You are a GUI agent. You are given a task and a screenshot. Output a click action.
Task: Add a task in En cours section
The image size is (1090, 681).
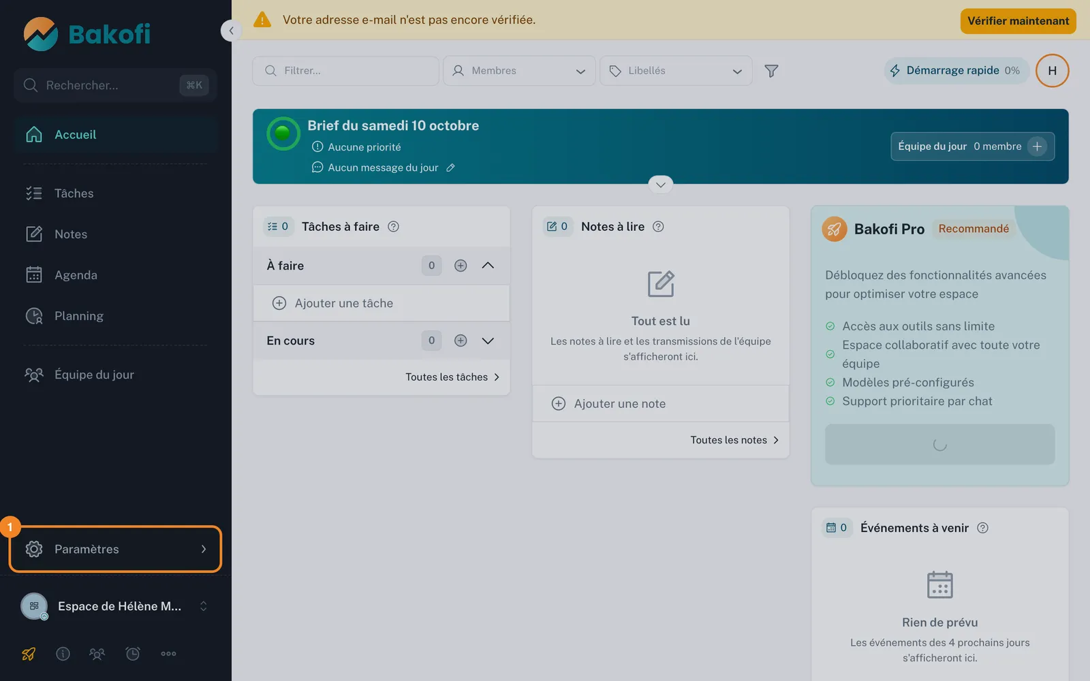pos(461,340)
